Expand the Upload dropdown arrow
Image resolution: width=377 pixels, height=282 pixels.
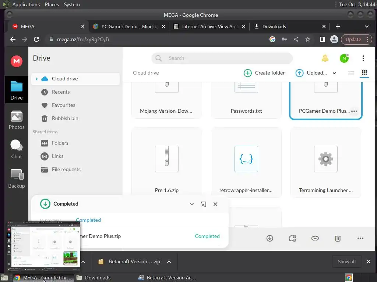(334, 73)
